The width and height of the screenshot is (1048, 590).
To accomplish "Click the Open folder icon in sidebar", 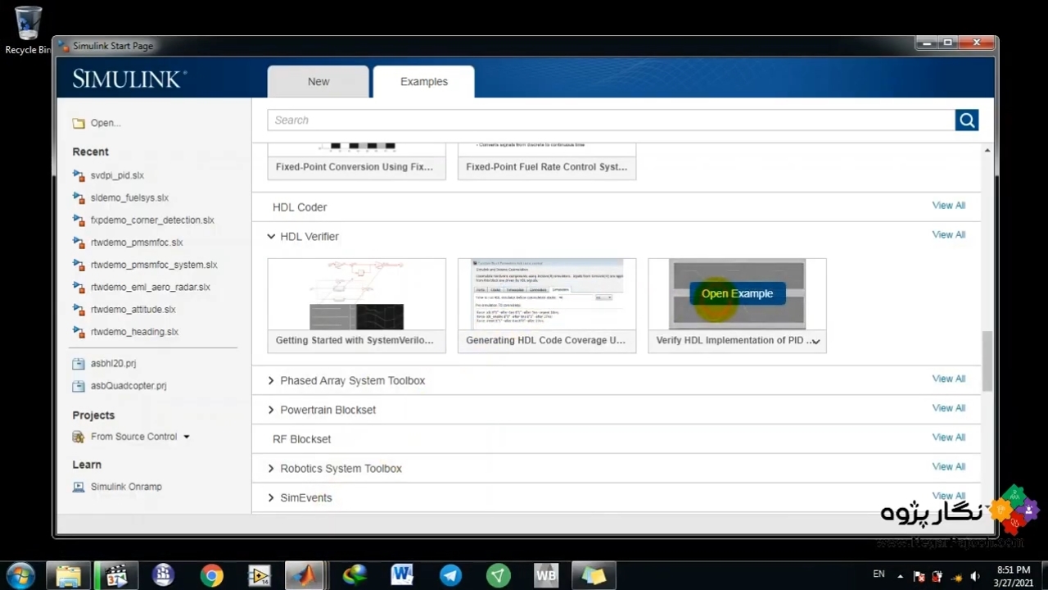I will (79, 123).
